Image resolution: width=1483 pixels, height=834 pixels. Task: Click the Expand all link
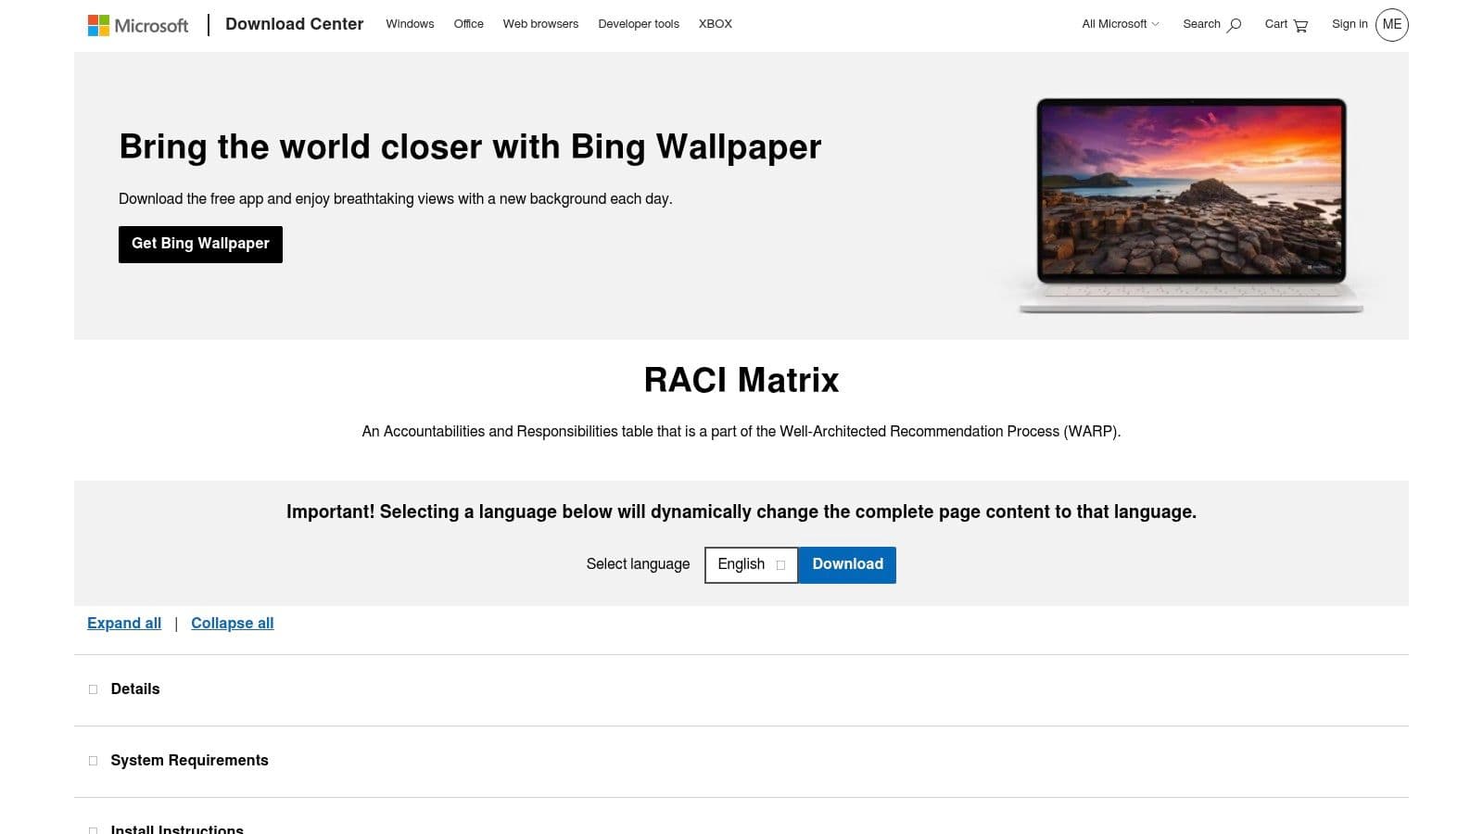[x=124, y=624]
